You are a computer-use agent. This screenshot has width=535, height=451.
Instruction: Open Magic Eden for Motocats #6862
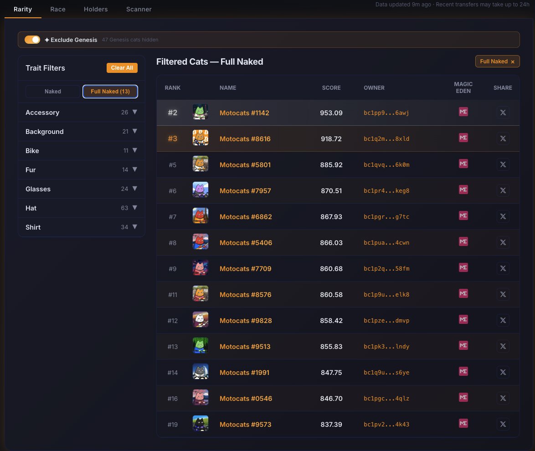(x=463, y=215)
